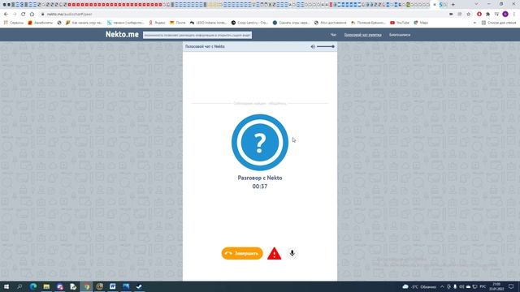Image resolution: width=520 pixels, height=292 pixels.
Task: Open the Голосовой чат рулетка header link
Action: coord(363,35)
